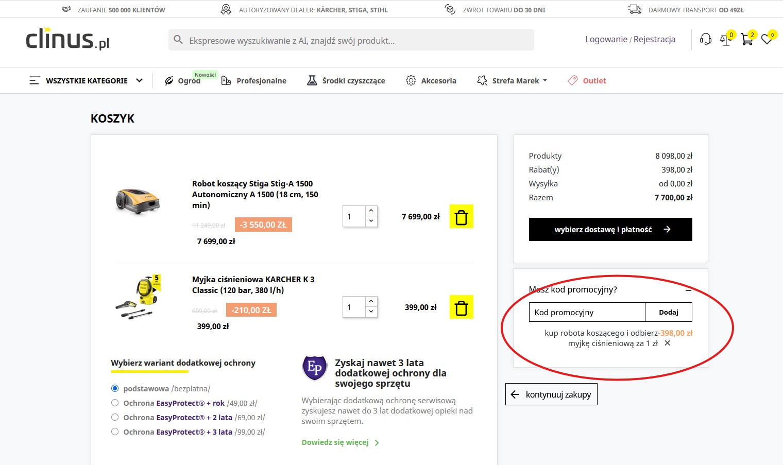The width and height of the screenshot is (783, 465).
Task: Remove Karcher K 3 with trash icon
Action: pyautogui.click(x=461, y=307)
